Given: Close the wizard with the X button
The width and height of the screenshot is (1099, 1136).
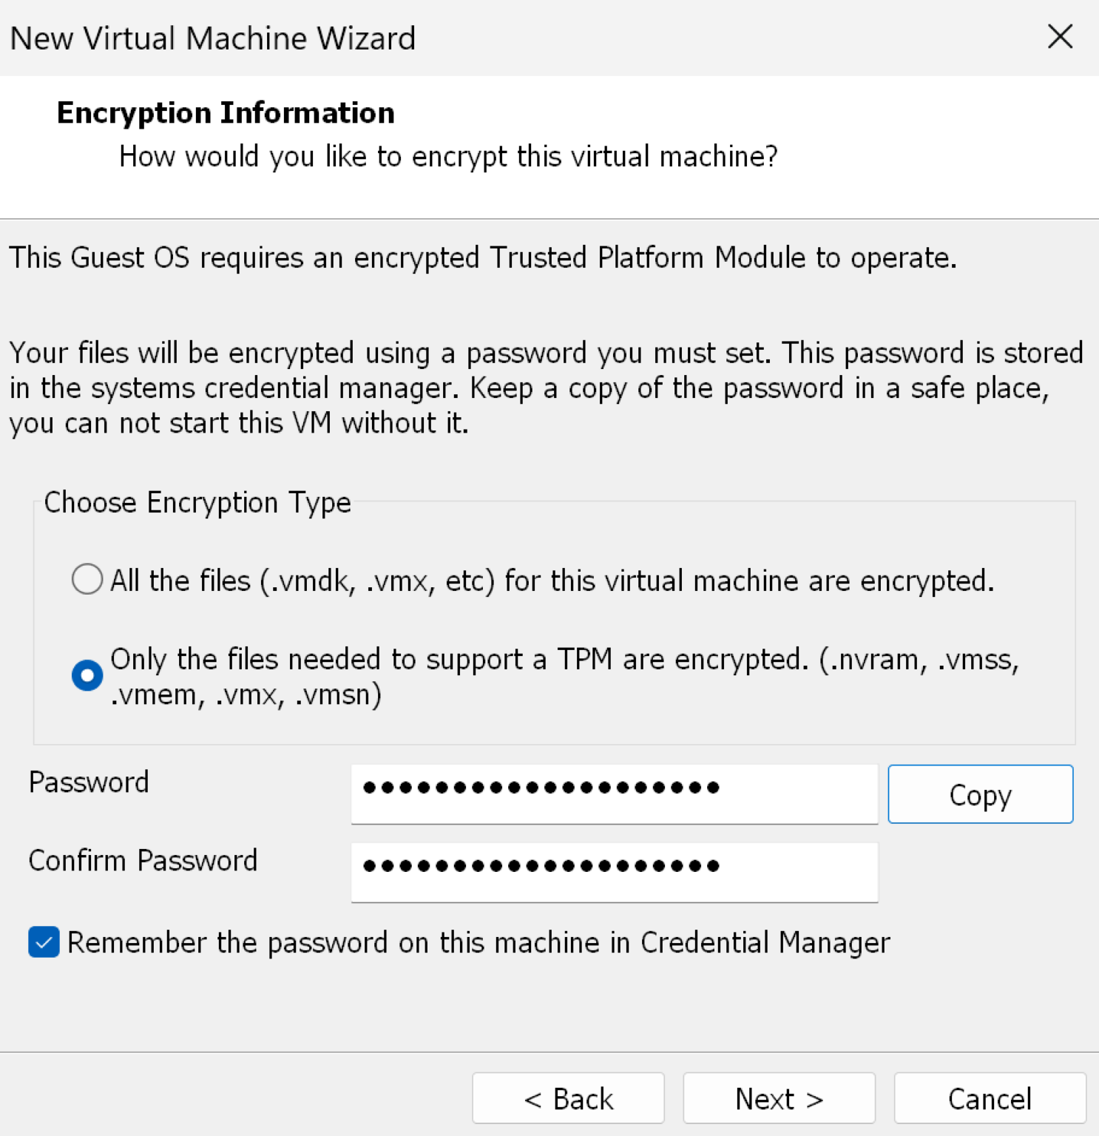Looking at the screenshot, I should 1061,37.
